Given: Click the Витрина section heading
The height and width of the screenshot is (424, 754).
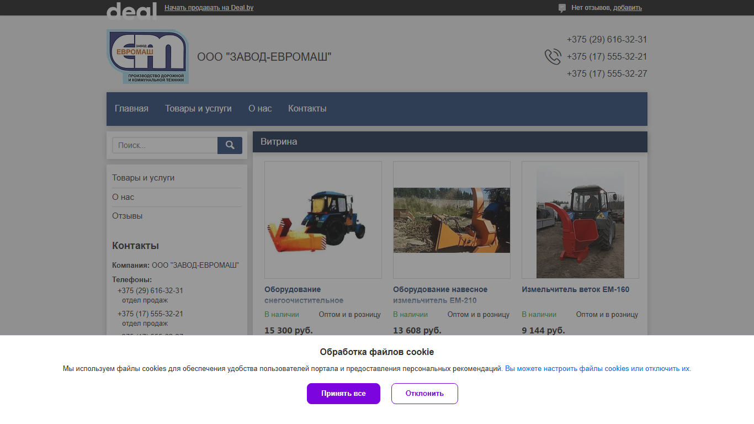Looking at the screenshot, I should tap(279, 142).
